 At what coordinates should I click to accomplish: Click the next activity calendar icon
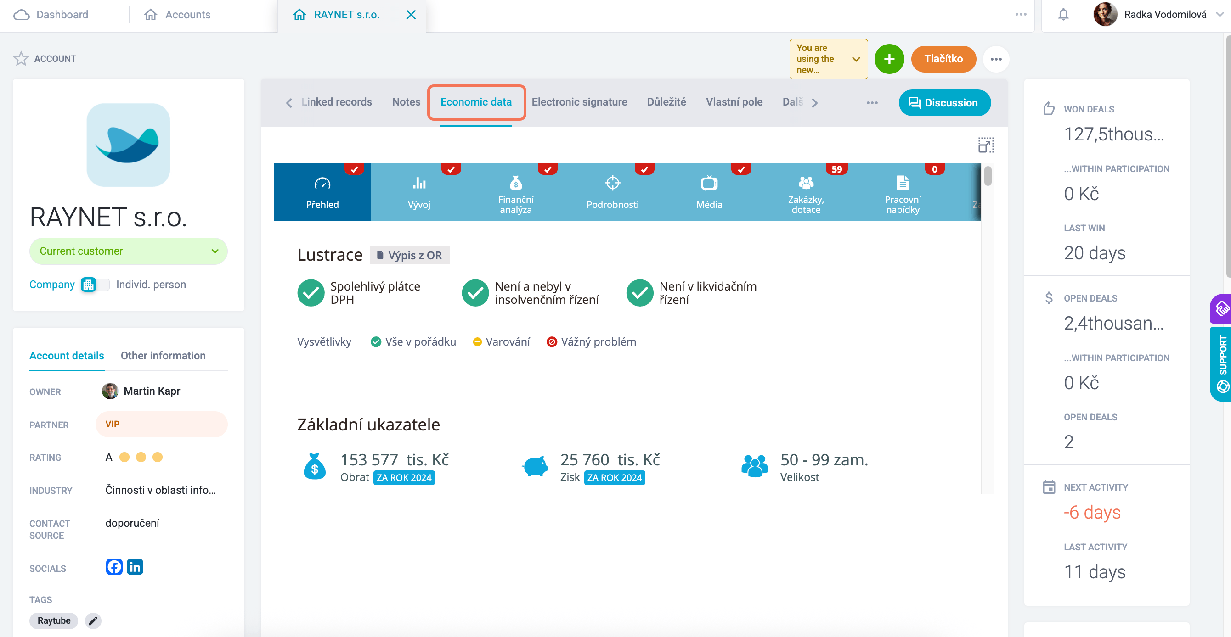tap(1049, 486)
